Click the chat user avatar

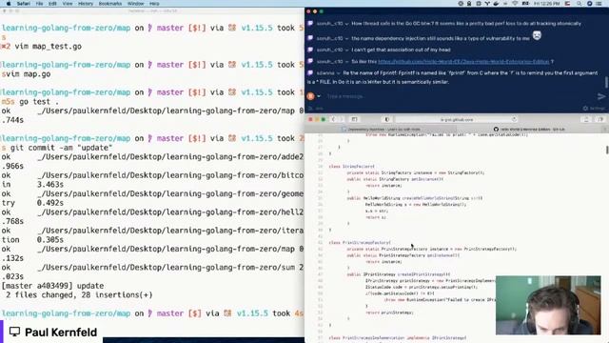[x=310, y=96]
